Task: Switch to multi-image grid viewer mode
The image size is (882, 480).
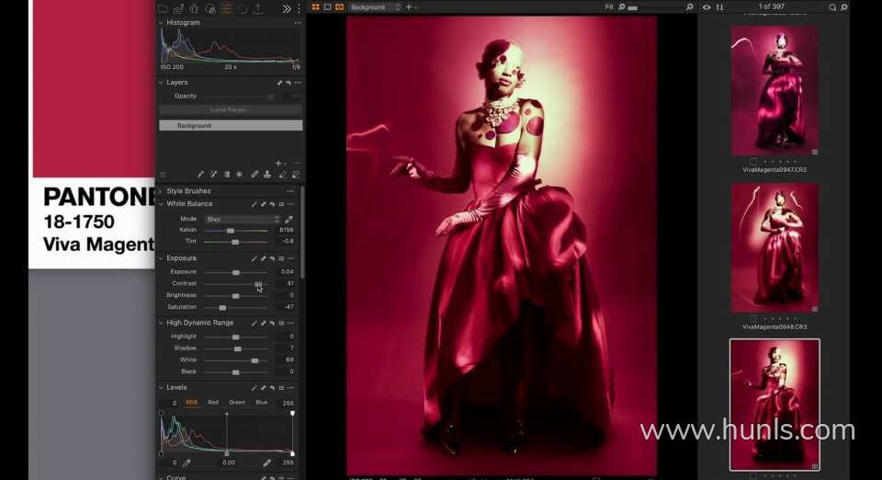Action: 315,7
